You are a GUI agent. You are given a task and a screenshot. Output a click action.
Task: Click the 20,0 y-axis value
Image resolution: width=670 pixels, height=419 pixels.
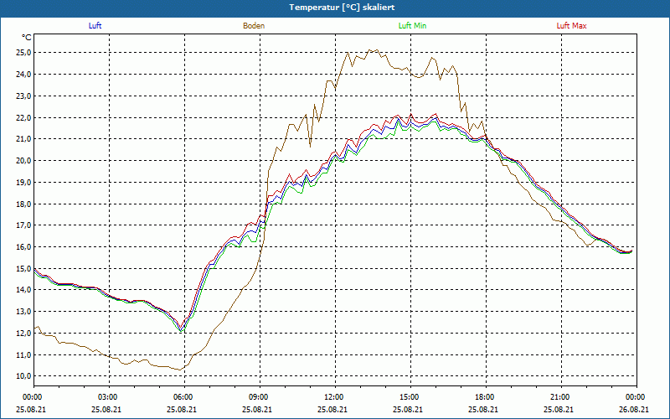24,161
